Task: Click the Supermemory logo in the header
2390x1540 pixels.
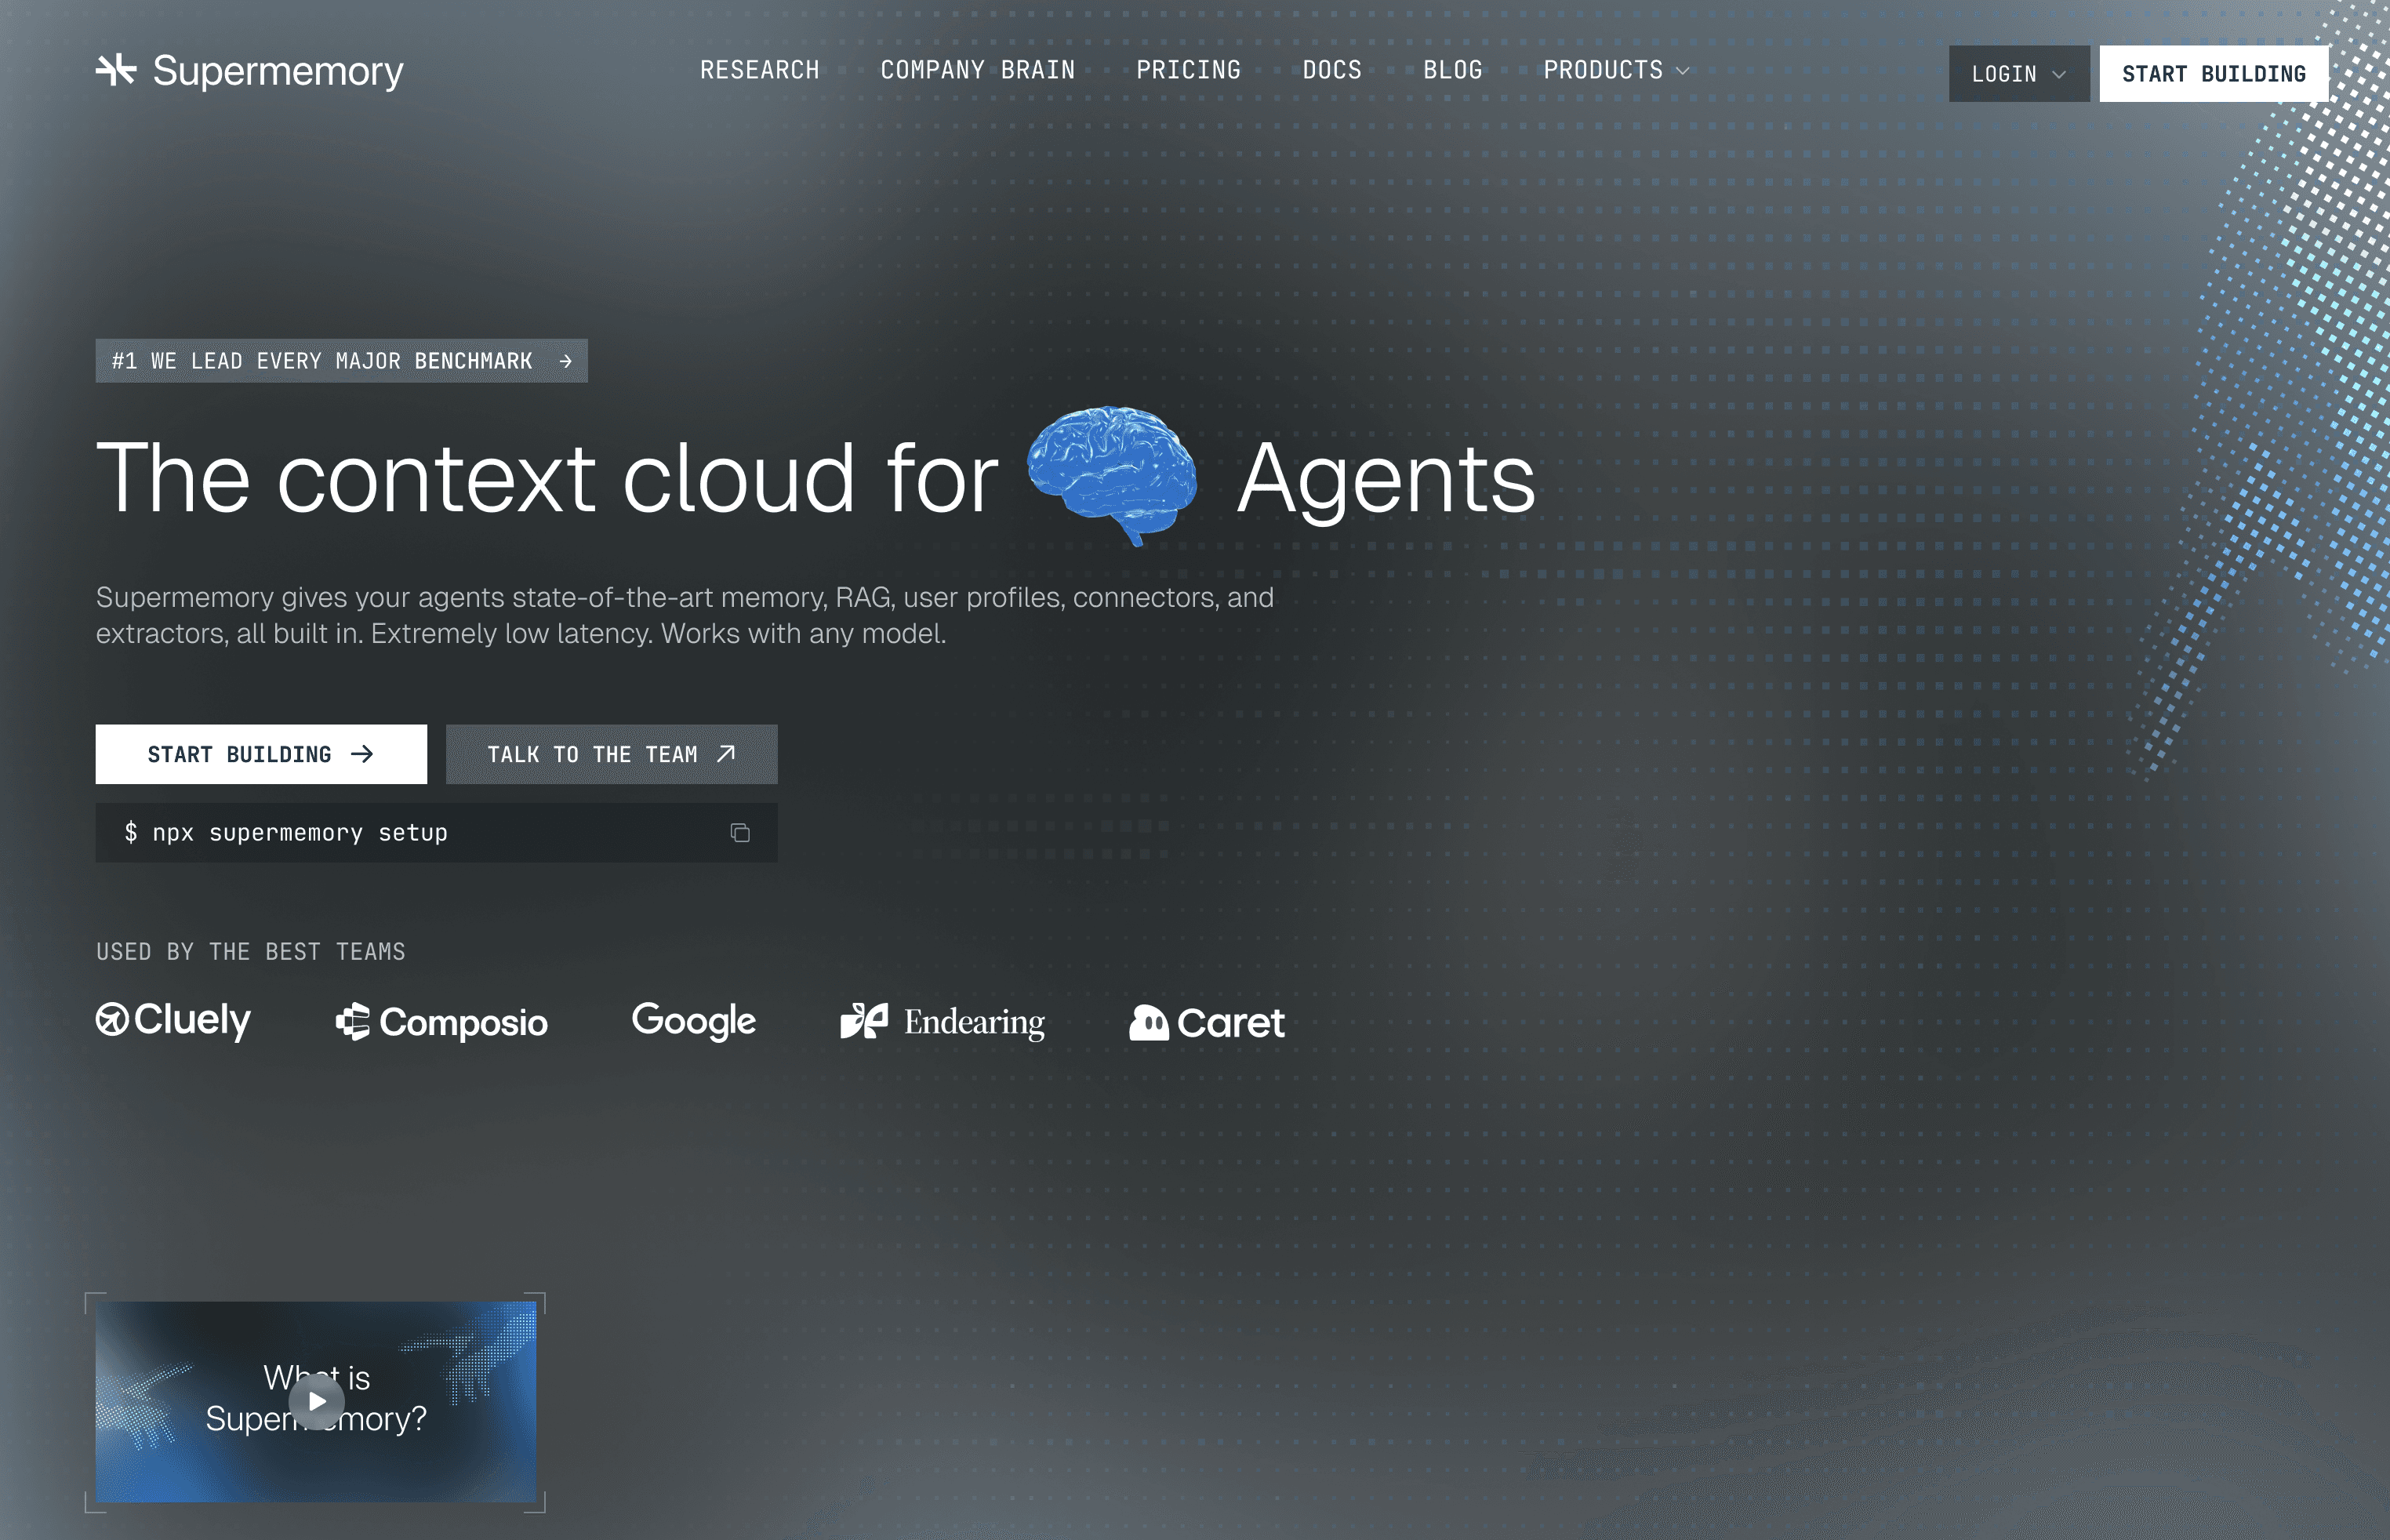Action: pos(250,71)
